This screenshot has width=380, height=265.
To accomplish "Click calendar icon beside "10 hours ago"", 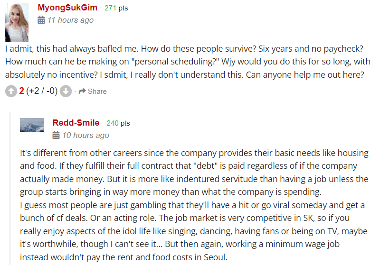I will (x=56, y=135).
